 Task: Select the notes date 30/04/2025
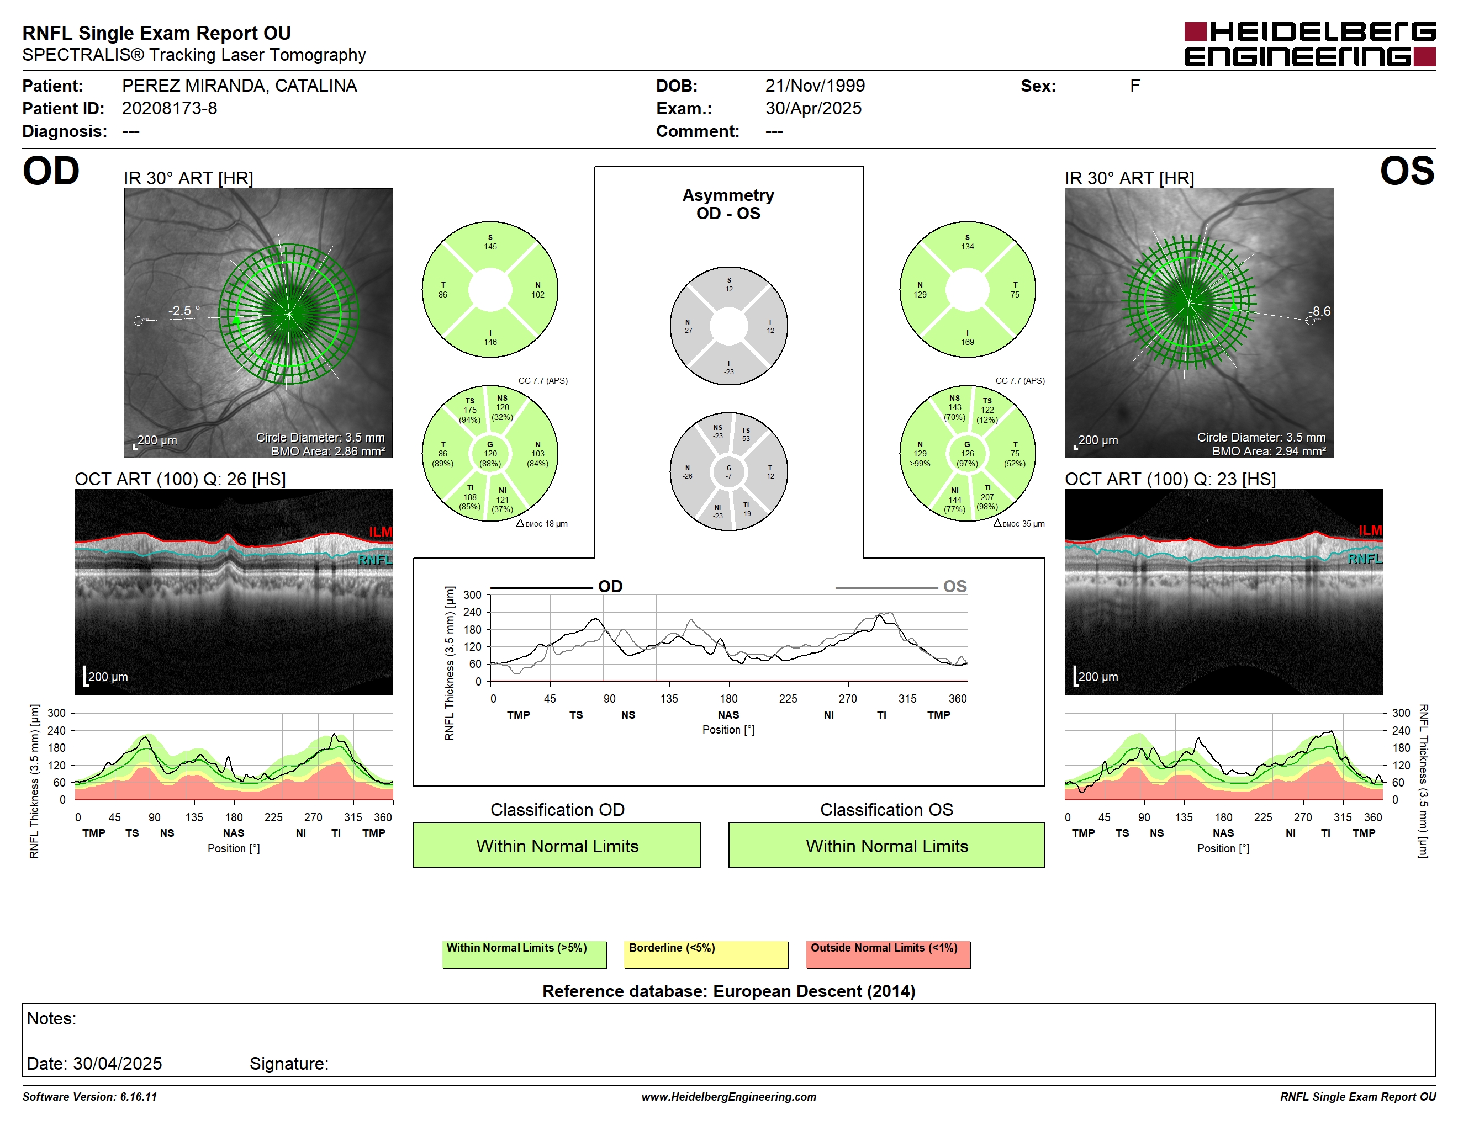point(118,1063)
